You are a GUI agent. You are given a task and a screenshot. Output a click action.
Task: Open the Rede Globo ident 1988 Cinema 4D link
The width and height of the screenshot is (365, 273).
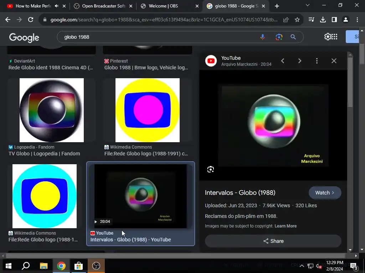pyautogui.click(x=51, y=68)
